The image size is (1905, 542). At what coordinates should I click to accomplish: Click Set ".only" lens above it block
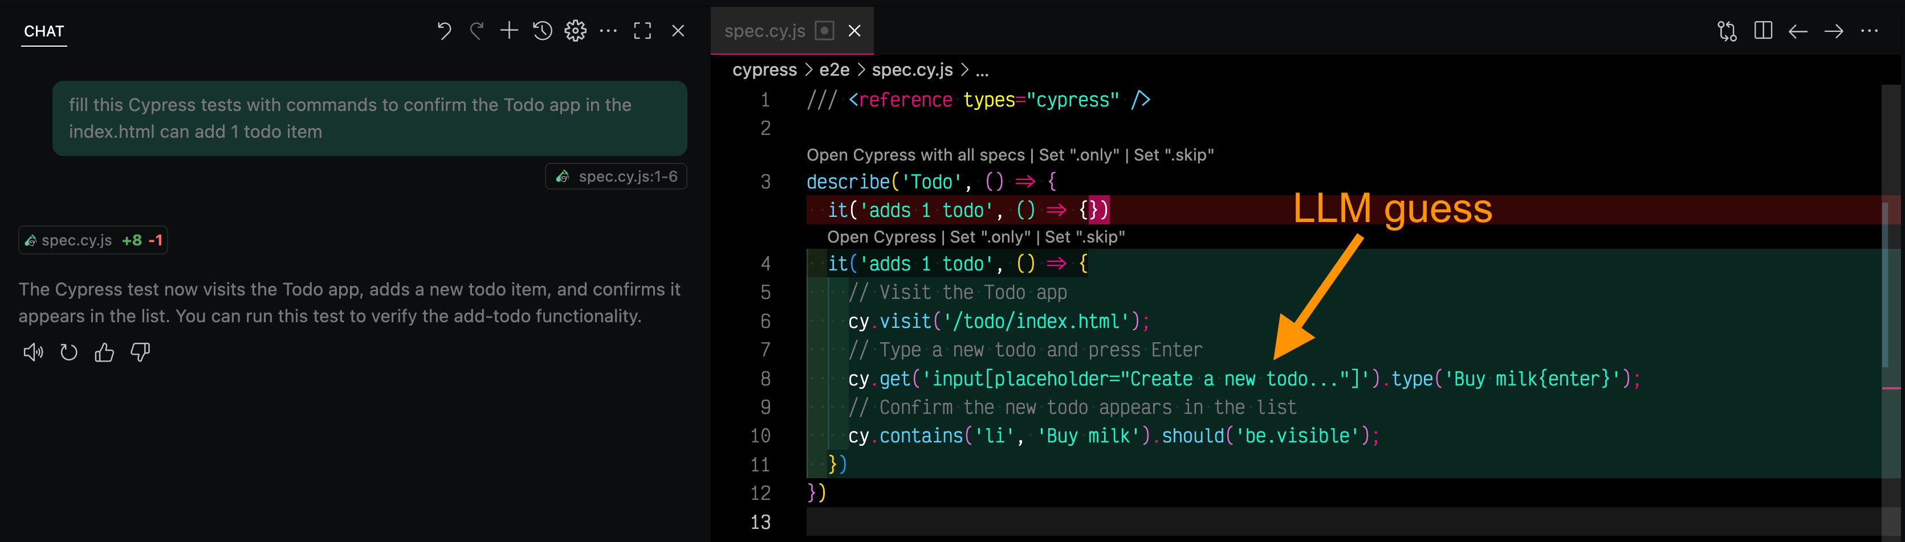coord(990,237)
